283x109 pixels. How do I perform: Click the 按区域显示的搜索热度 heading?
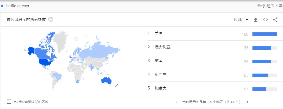pos(26,20)
